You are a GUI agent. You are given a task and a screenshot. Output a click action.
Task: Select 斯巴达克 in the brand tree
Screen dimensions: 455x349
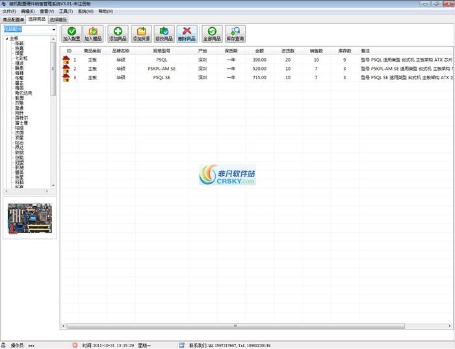click(23, 93)
